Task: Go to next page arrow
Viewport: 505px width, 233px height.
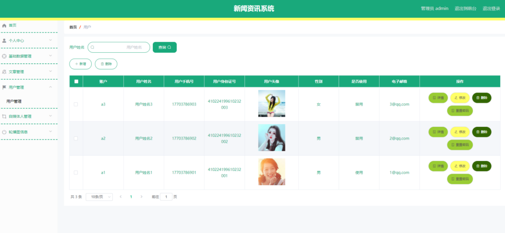Action: (x=141, y=197)
